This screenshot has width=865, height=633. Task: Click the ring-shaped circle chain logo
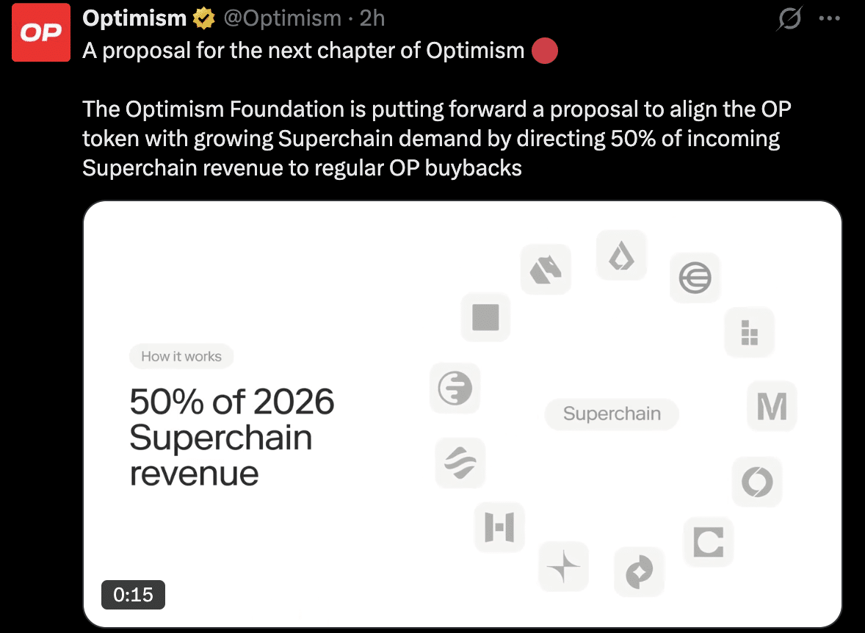[756, 482]
